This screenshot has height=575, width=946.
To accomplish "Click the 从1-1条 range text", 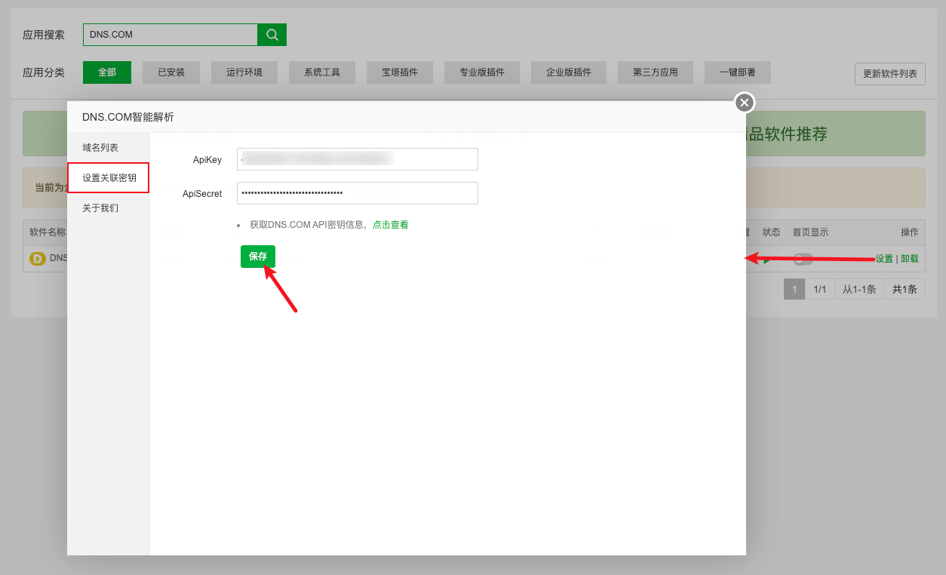I will point(859,289).
